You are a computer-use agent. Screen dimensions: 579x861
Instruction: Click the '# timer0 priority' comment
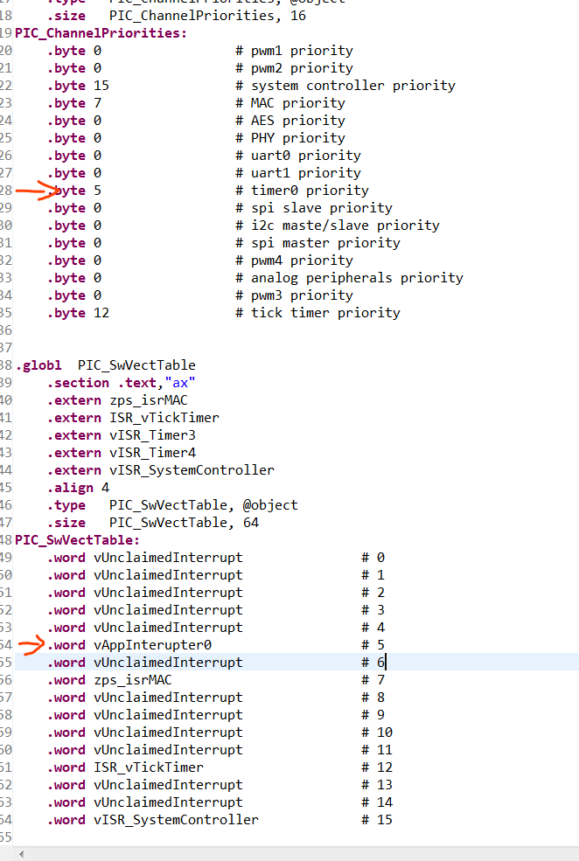click(x=302, y=191)
